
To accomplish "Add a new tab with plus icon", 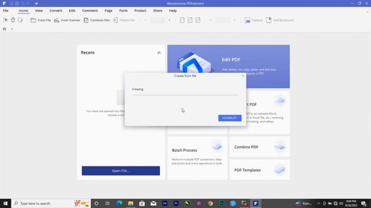I will pyautogui.click(x=12, y=29).
